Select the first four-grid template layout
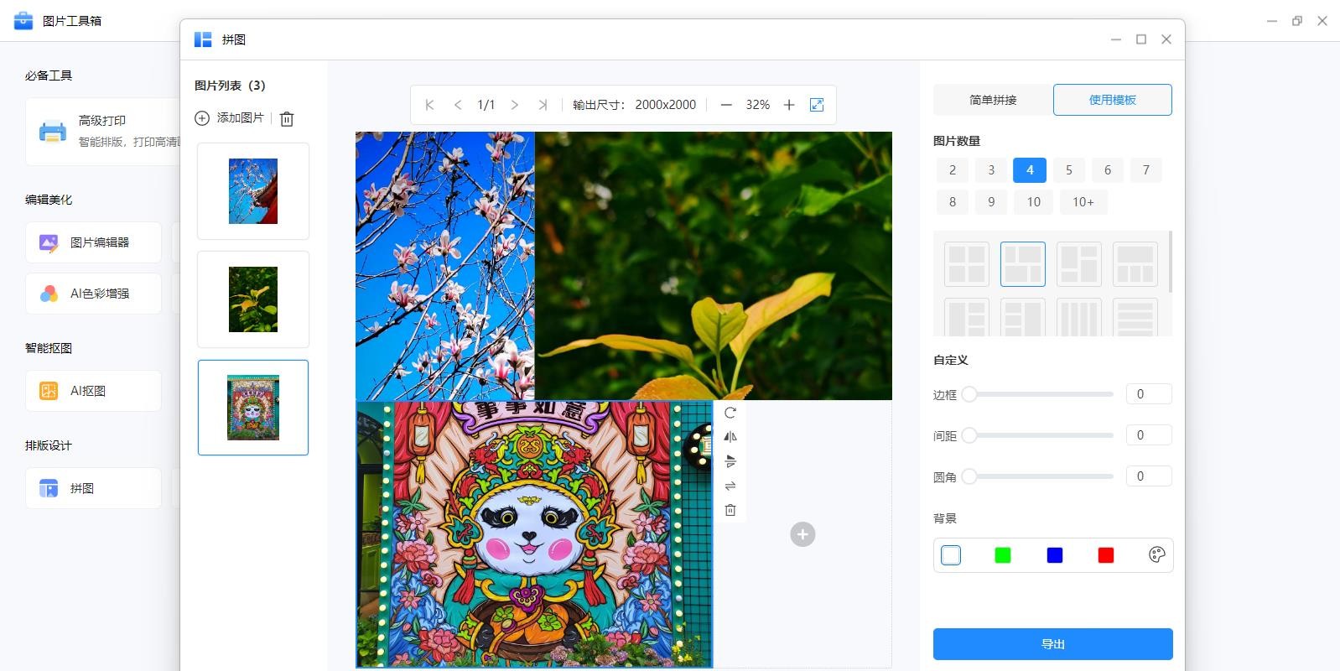Screen dimensions: 1340x671 pyautogui.click(x=966, y=263)
